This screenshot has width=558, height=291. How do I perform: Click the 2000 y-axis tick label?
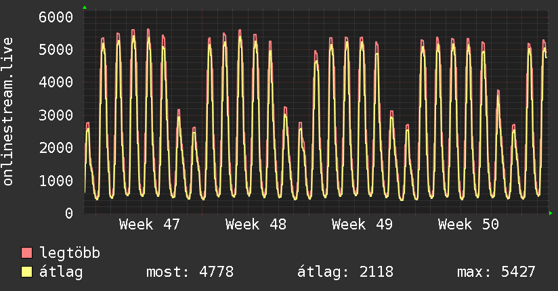(56, 148)
